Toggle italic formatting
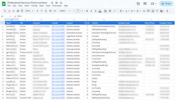Image resolution: width=175 pixels, height=100 pixels. pyautogui.click(x=91, y=11)
